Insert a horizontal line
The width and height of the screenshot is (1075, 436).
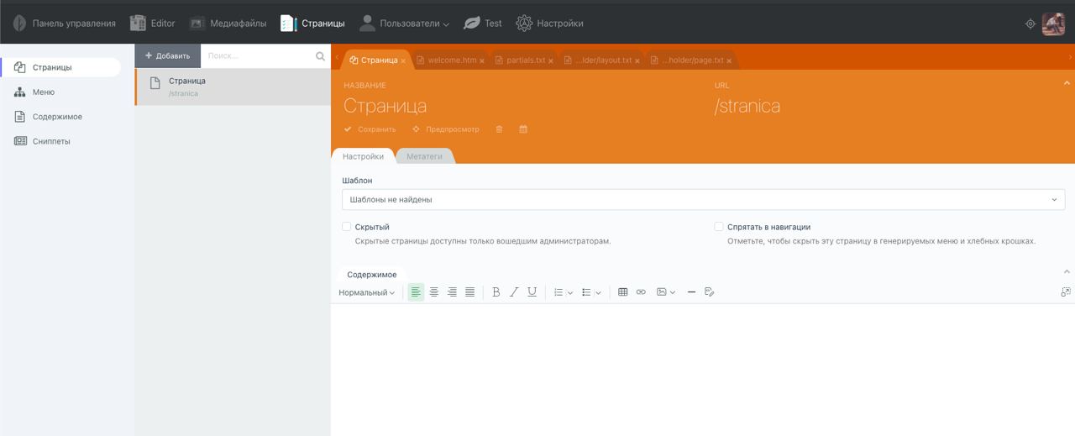click(691, 292)
